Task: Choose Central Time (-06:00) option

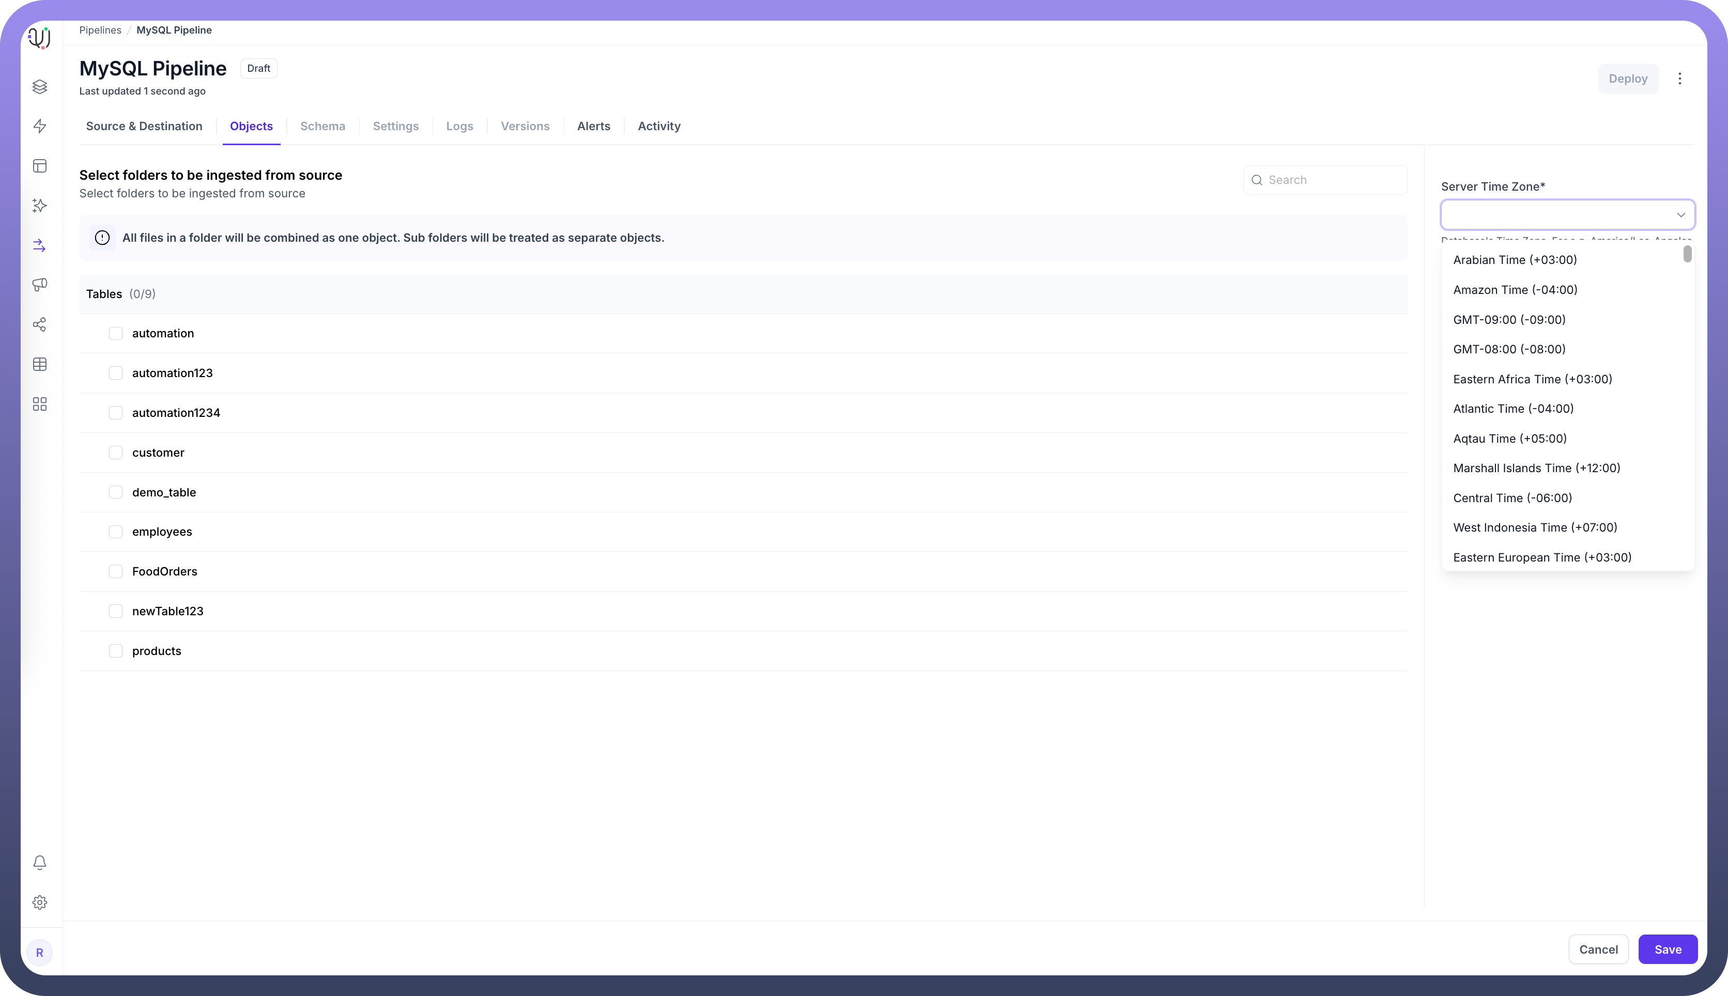Action: [1512, 498]
